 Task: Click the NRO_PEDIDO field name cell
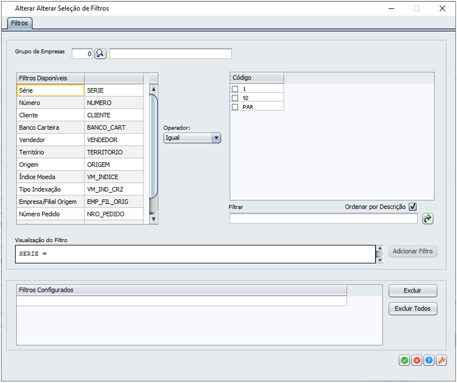pyautogui.click(x=113, y=214)
